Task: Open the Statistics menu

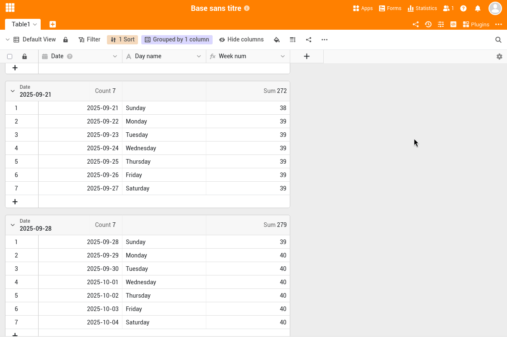Action: pos(422,8)
